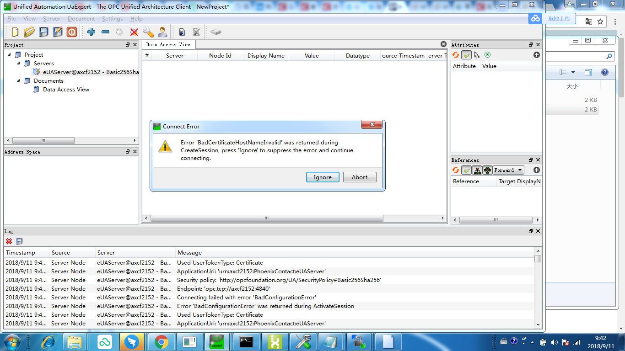
Task: Open Google Chrome from the taskbar
Action: coord(161,341)
